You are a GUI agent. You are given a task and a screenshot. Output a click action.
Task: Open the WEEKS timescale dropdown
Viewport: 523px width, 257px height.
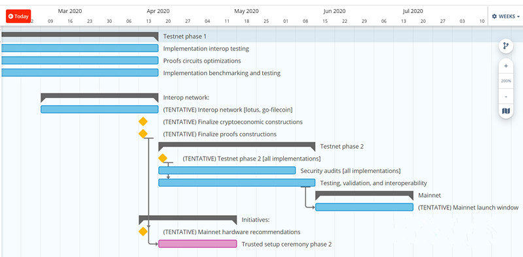[505, 16]
